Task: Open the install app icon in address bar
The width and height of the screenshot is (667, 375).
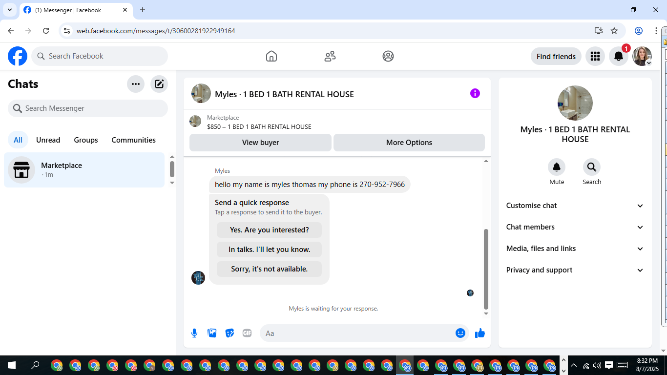Action: point(599,31)
